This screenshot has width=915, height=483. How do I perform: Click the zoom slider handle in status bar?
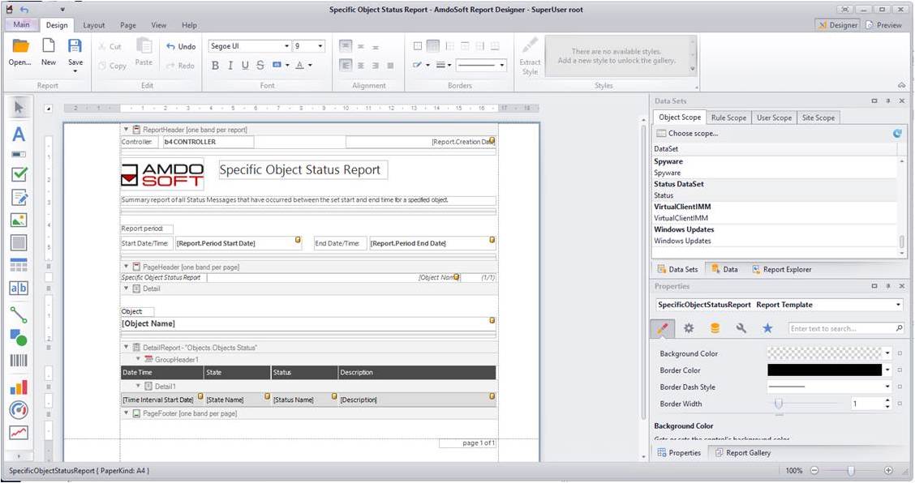[x=852, y=470]
